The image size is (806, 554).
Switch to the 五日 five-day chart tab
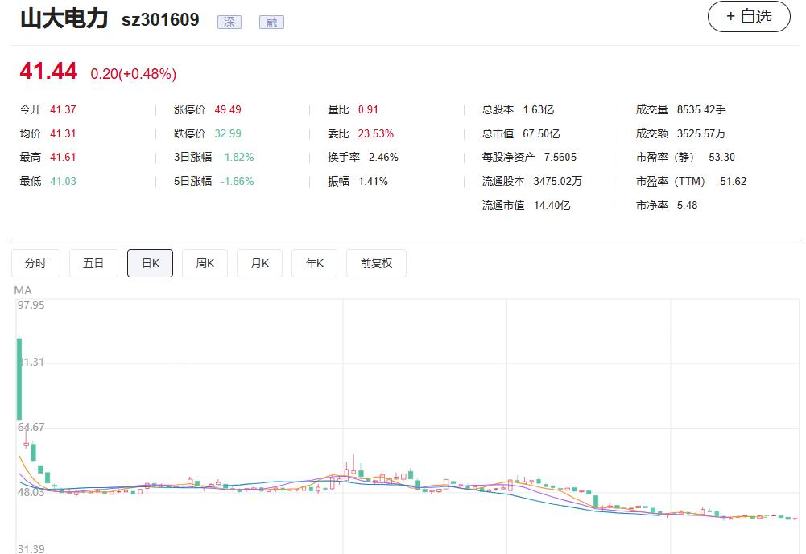pos(93,263)
